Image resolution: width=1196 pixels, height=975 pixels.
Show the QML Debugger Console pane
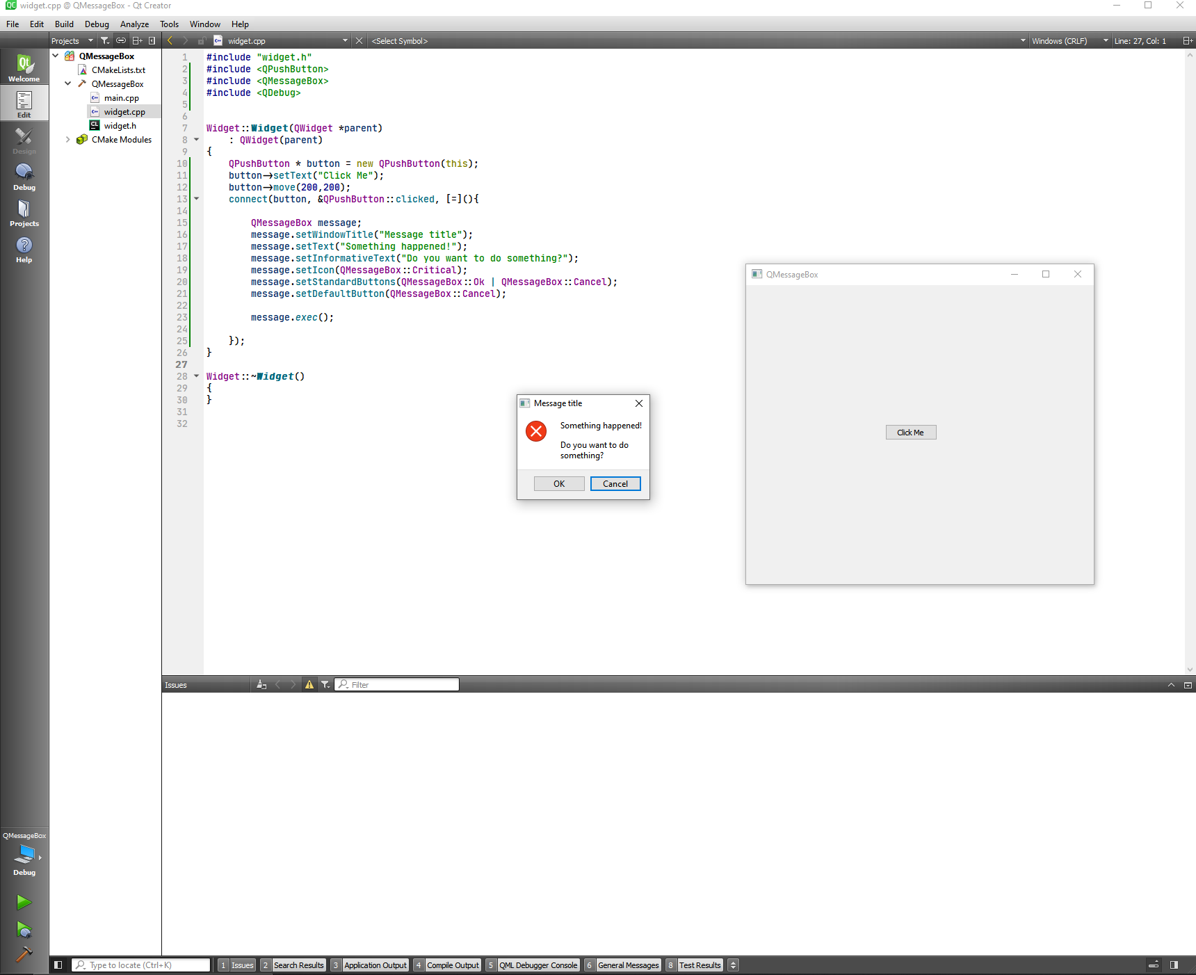533,965
